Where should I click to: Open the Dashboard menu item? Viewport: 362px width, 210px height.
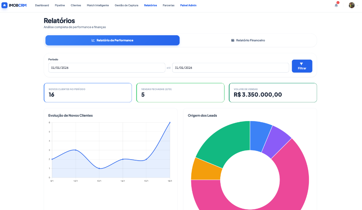[x=42, y=5]
